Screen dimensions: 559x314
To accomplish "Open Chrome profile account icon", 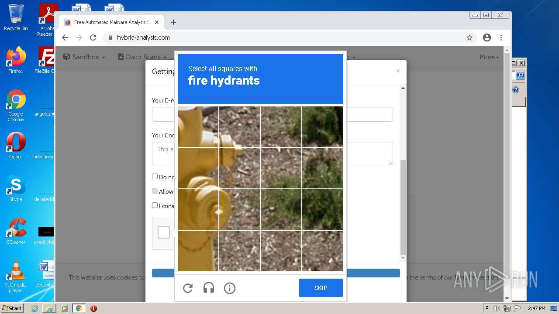I will (x=487, y=38).
